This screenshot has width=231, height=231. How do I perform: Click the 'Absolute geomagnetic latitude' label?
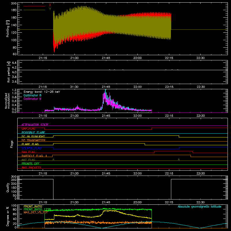tap(200, 206)
